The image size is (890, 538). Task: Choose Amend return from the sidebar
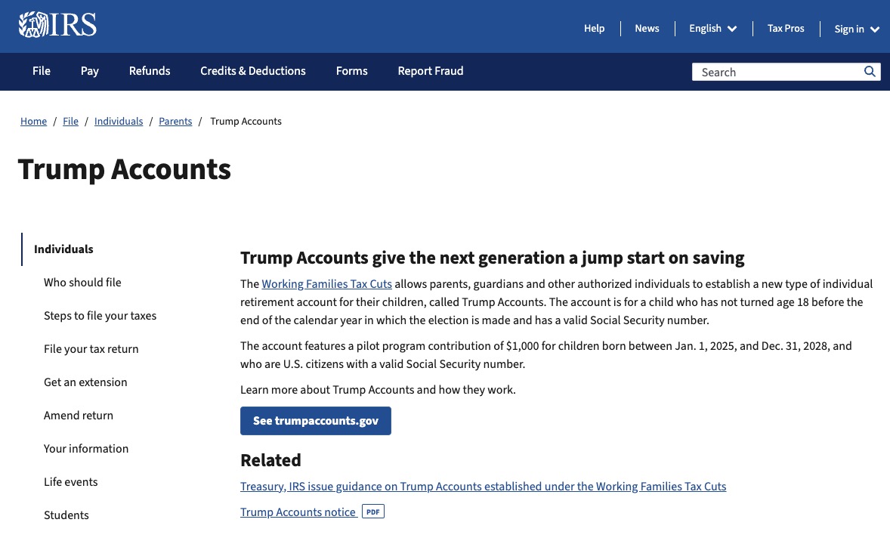pyautogui.click(x=79, y=416)
